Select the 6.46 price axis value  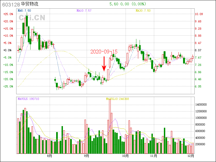click(x=198, y=79)
